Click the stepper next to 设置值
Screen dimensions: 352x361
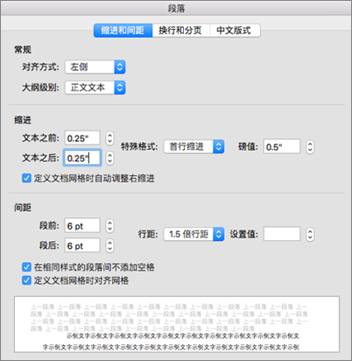pyautogui.click(x=310, y=234)
